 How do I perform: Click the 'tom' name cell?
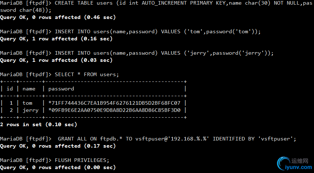tap(27, 103)
